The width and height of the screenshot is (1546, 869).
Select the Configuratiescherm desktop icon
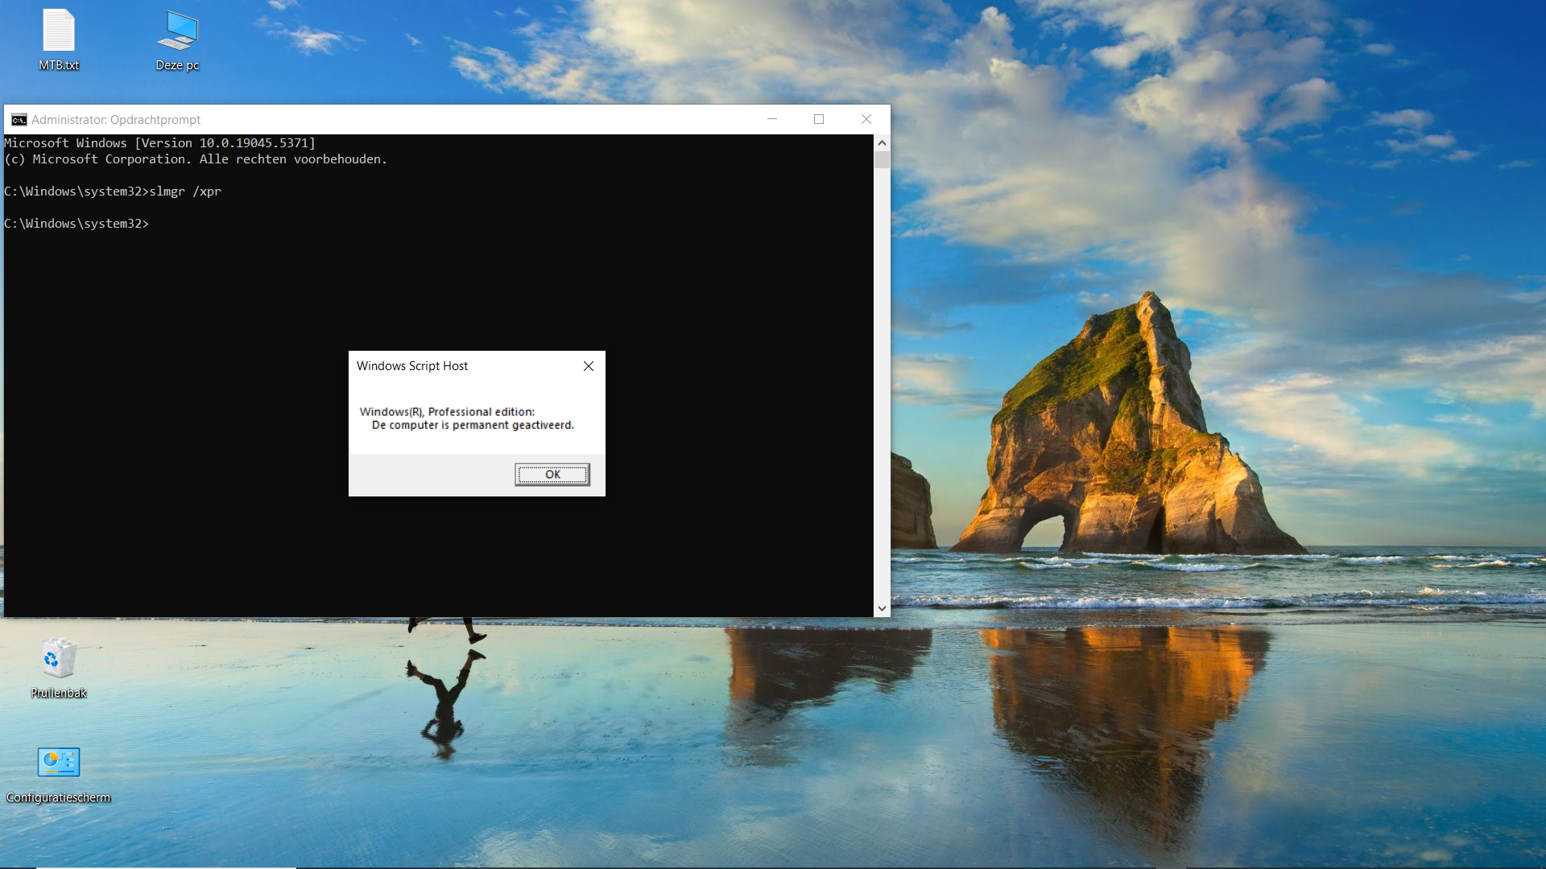coord(59,763)
